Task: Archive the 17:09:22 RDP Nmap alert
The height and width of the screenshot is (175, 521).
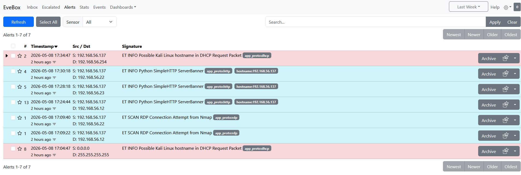Action: pos(489,136)
